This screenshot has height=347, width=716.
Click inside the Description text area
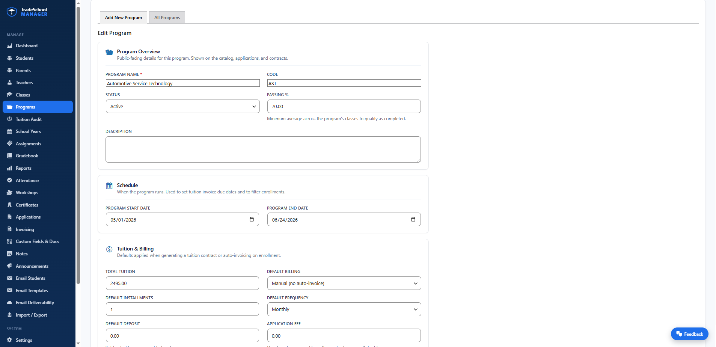point(263,149)
